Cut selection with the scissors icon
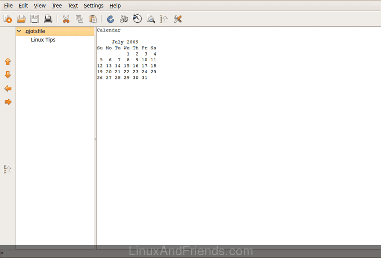This screenshot has height=258, width=381. 66,19
